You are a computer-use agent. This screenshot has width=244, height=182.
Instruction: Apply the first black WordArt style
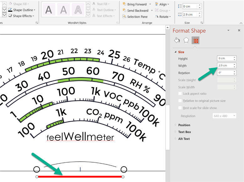[49, 10]
